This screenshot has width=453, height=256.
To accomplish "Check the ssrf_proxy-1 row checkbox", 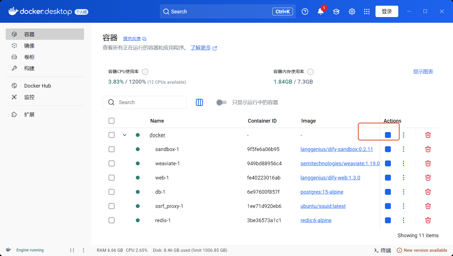I will coord(111,206).
